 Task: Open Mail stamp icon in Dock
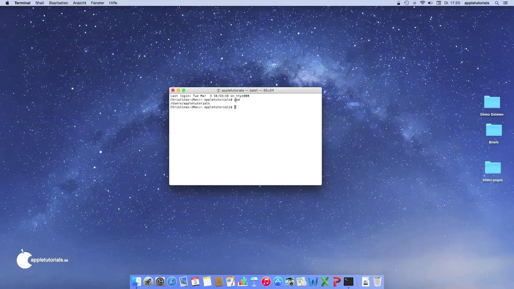point(184,282)
